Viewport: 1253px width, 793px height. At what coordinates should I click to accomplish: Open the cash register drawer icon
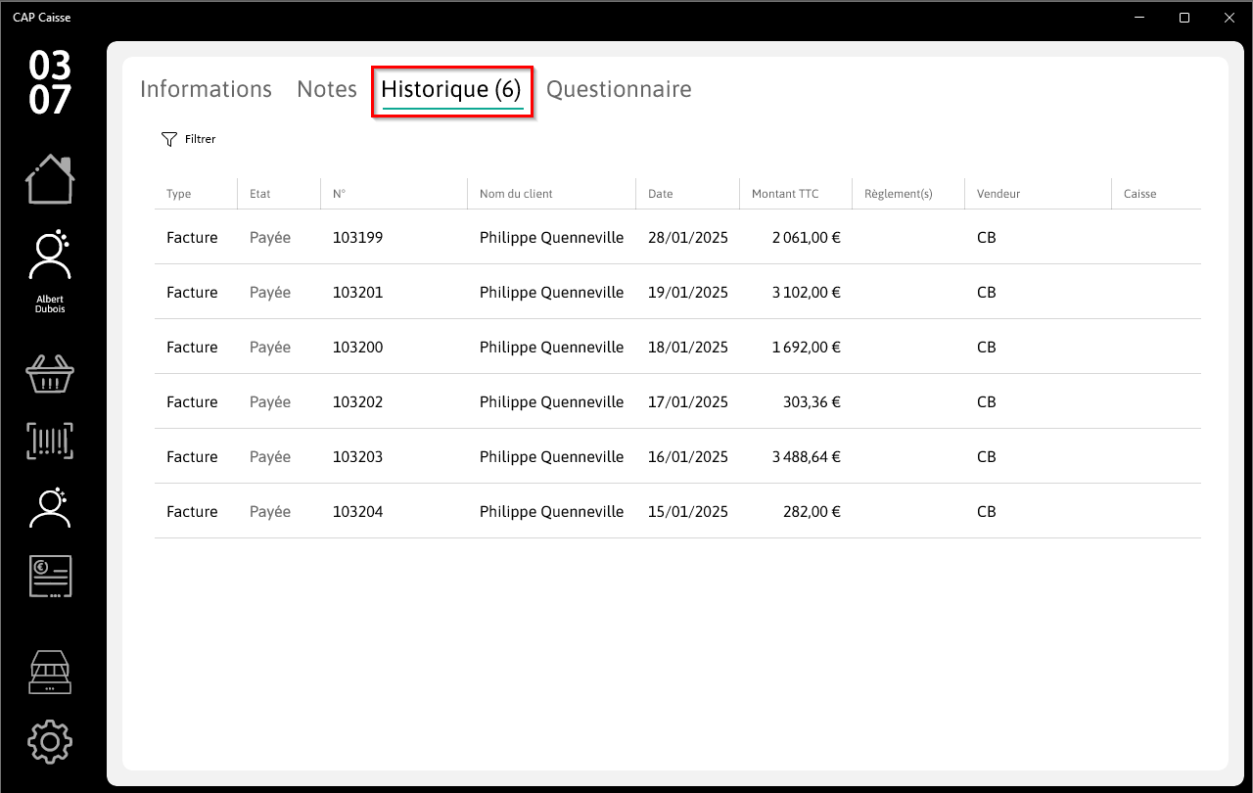coord(50,673)
